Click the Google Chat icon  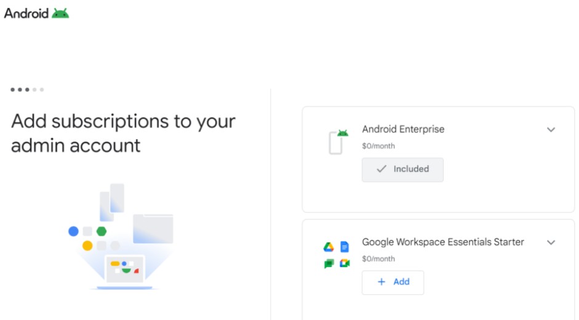[x=329, y=263]
